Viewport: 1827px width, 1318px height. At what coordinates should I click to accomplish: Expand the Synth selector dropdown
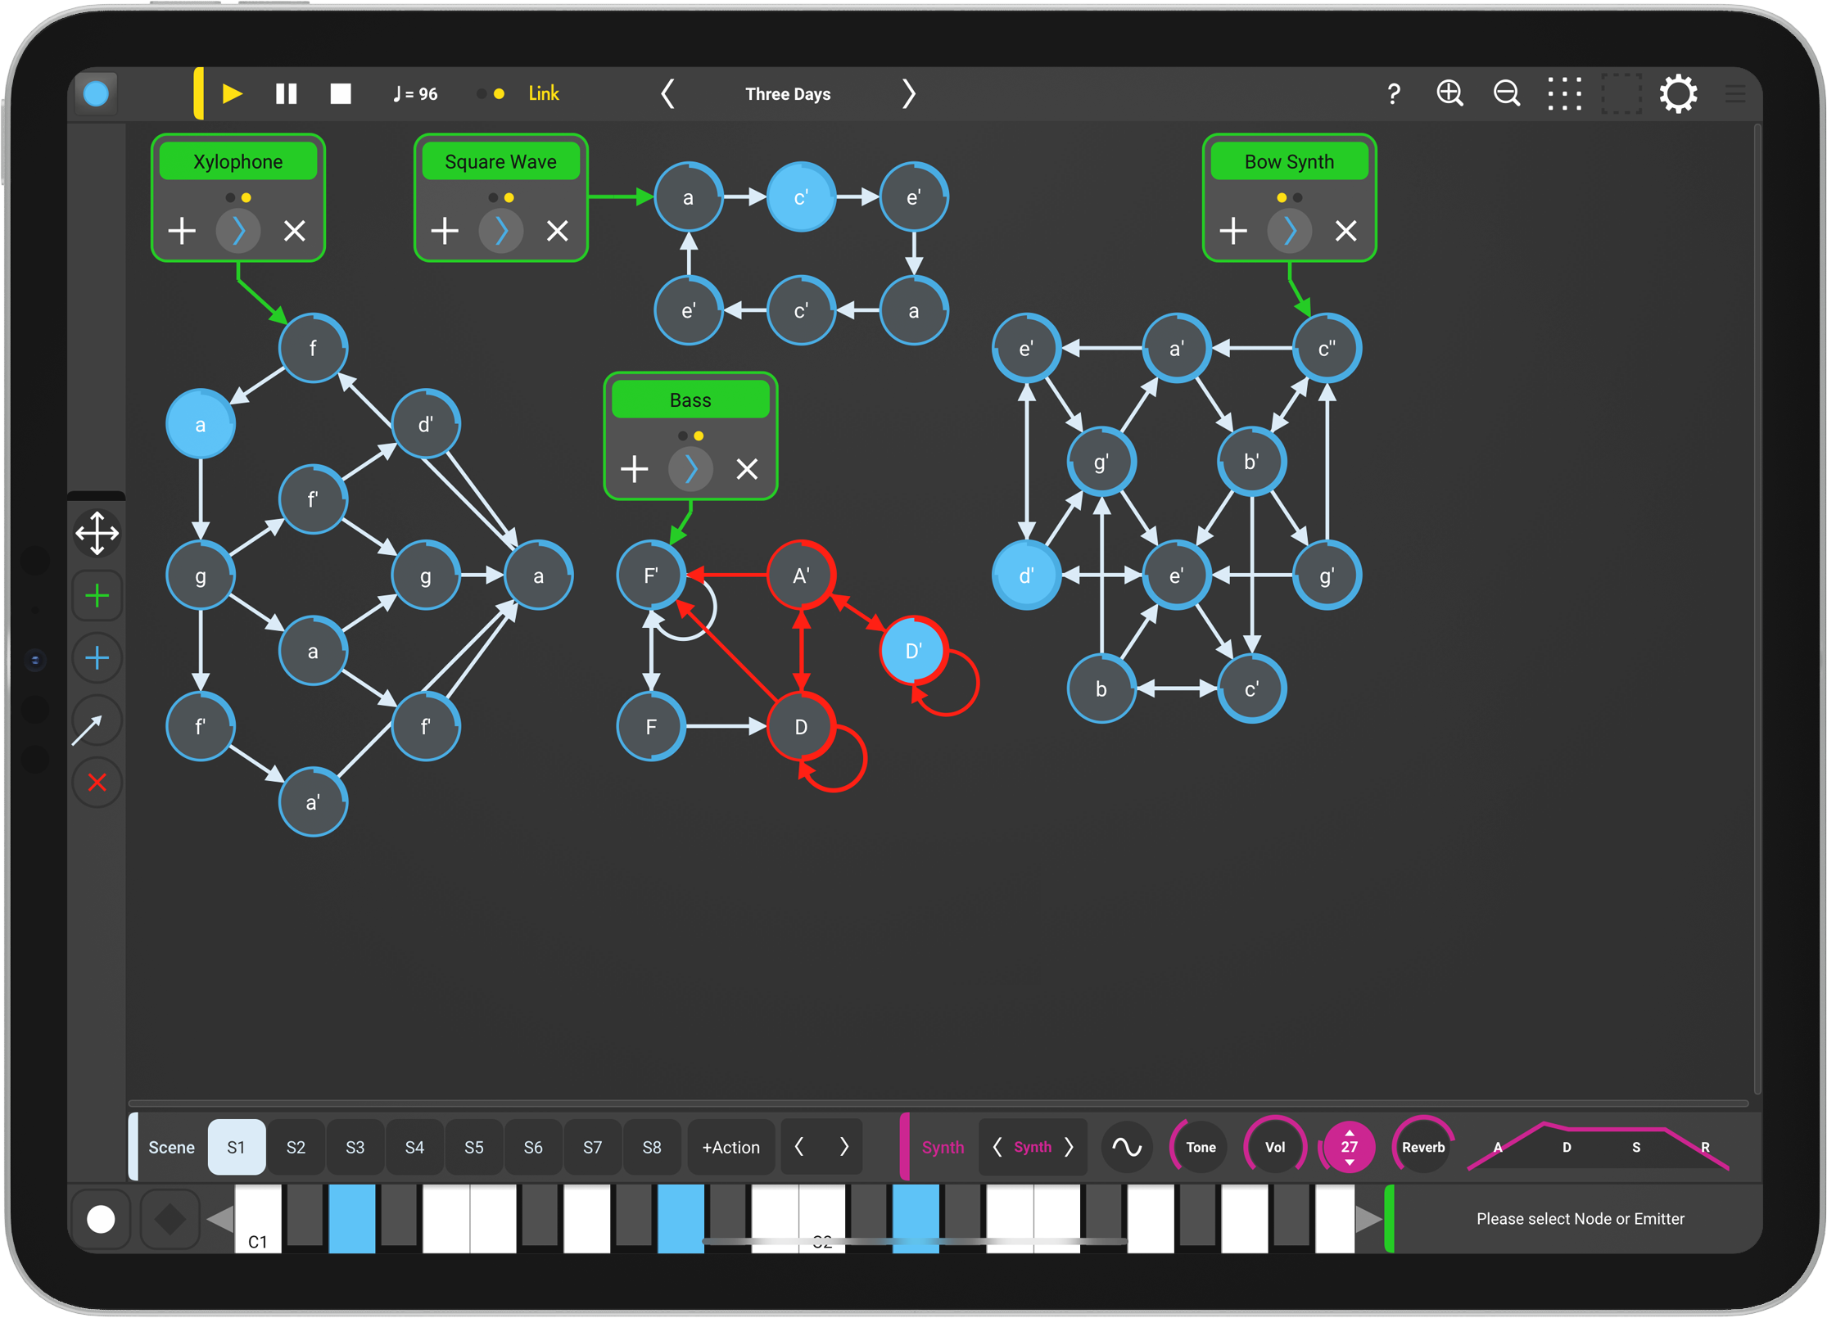pos(1035,1149)
